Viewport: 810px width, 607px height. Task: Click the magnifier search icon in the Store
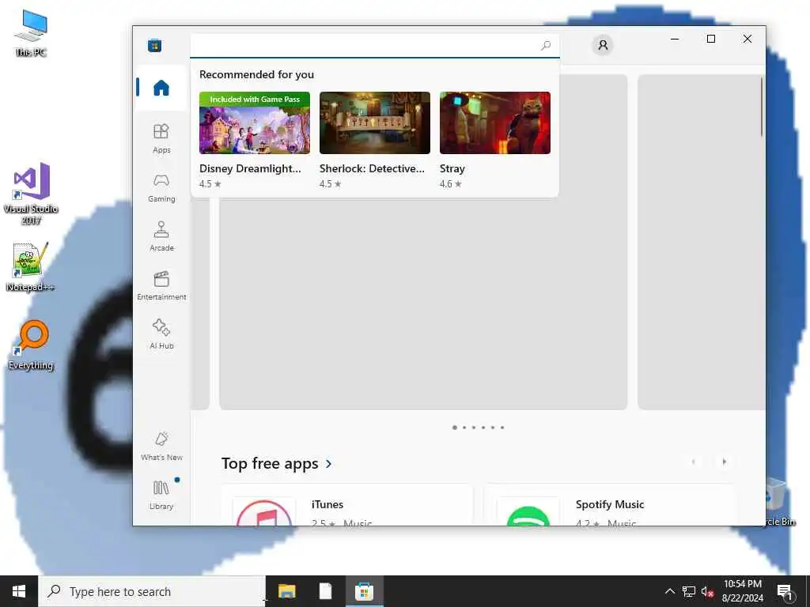546,45
